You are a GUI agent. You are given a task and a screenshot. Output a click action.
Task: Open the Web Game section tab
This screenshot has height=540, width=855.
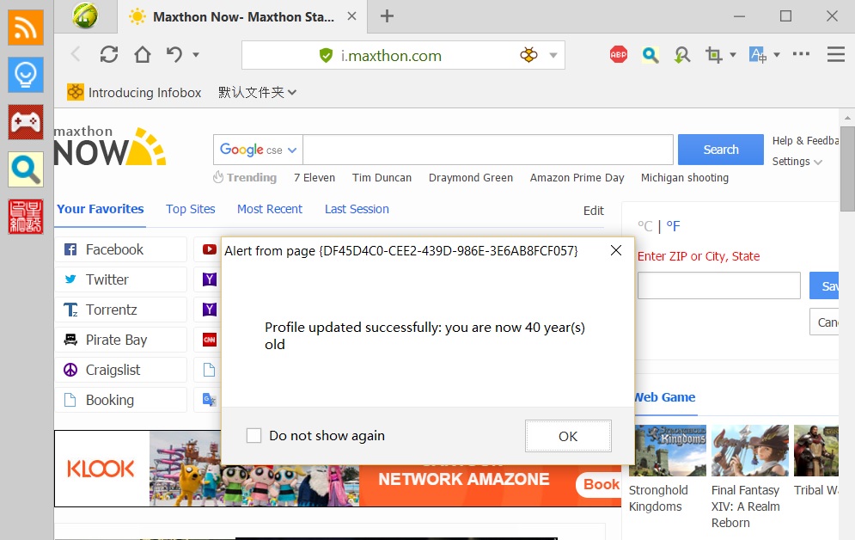665,397
